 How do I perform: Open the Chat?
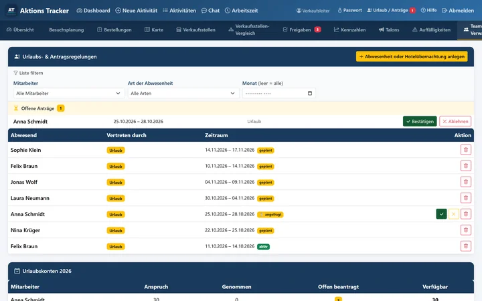pyautogui.click(x=210, y=11)
